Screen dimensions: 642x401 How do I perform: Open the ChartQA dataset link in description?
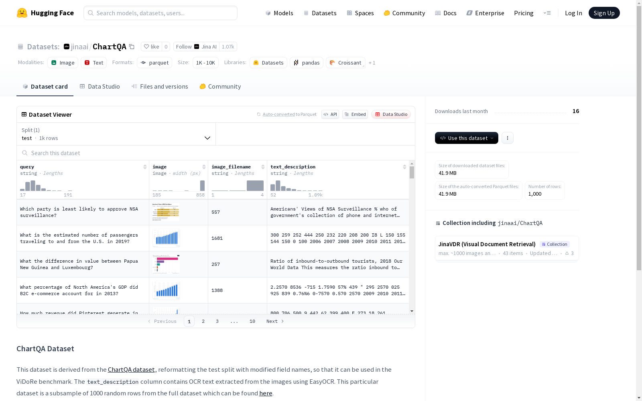[131, 369]
